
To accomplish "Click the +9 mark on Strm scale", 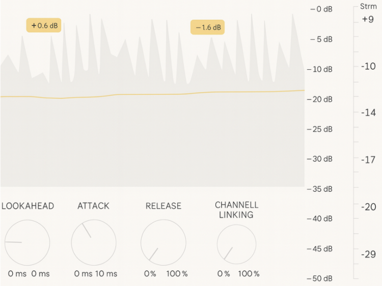I will (x=368, y=20).
